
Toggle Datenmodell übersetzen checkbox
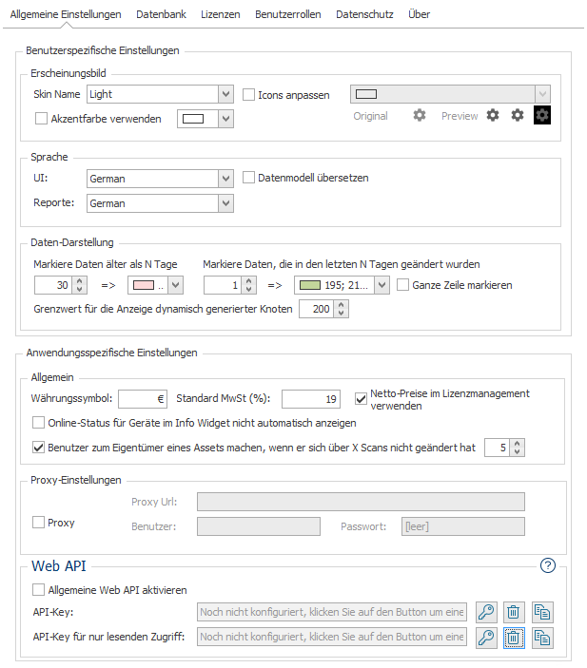tap(248, 178)
